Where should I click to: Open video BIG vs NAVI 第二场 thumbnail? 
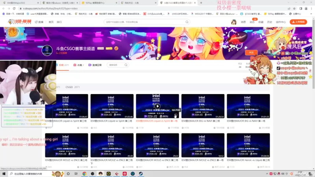(x=203, y=106)
